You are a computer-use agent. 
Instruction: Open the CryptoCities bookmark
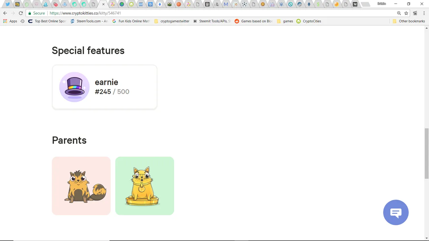(308, 21)
